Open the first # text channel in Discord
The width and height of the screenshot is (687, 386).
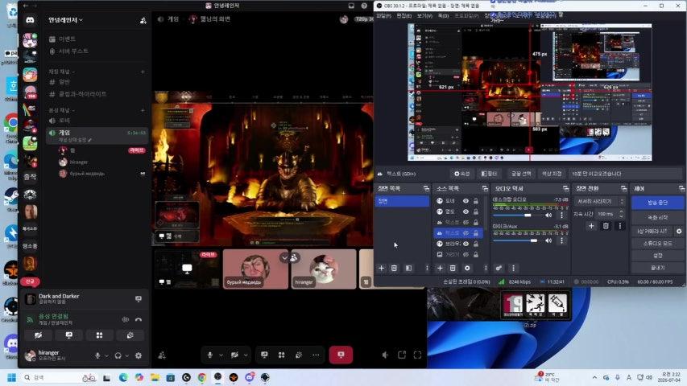click(x=97, y=82)
